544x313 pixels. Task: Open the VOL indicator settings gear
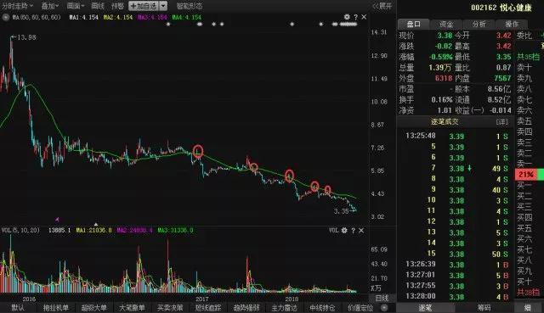pos(343,230)
